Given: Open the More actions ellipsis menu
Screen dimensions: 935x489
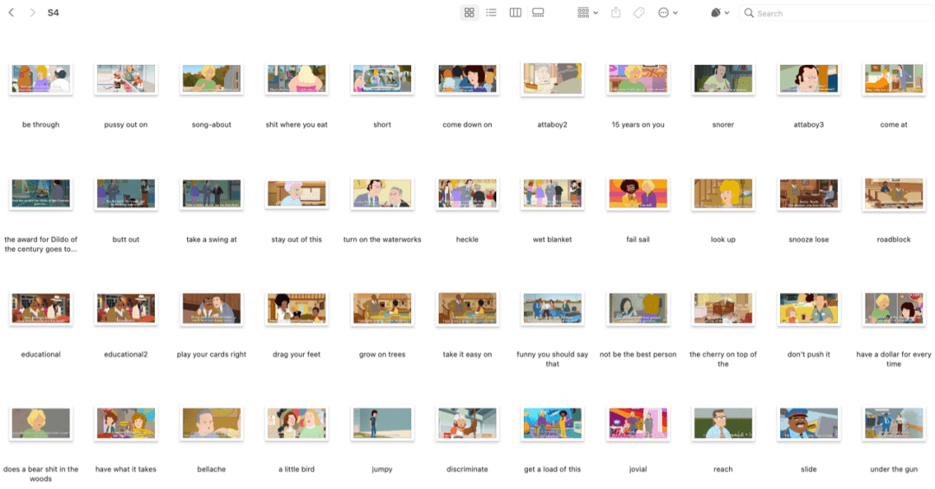Looking at the screenshot, I should click(x=667, y=12).
